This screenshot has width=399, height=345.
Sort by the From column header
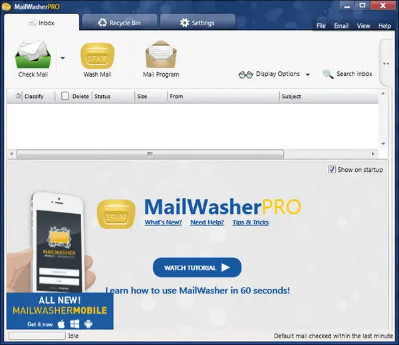point(223,97)
